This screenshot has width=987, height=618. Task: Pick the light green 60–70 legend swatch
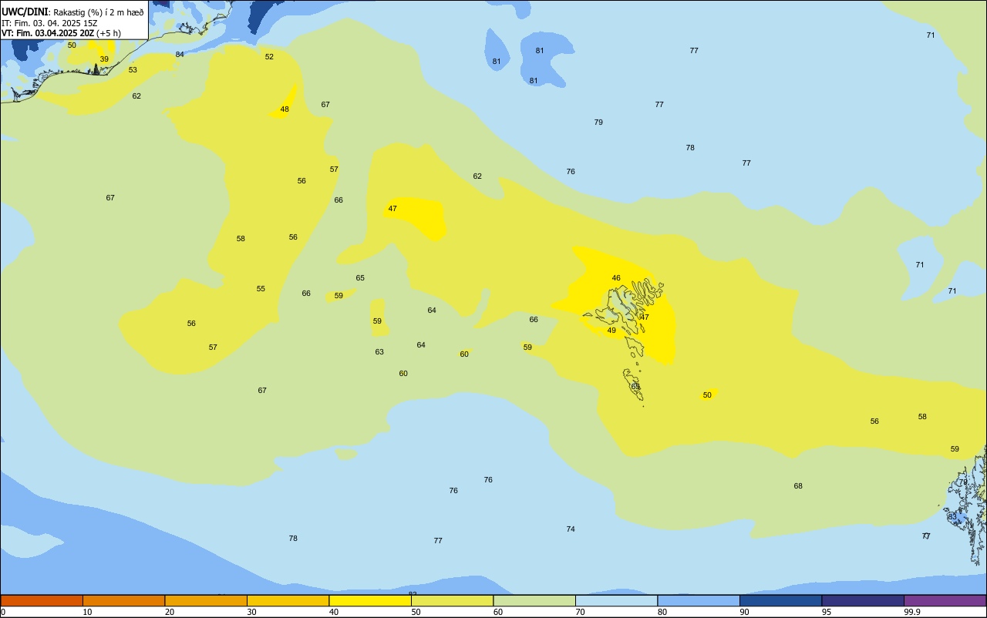click(534, 600)
